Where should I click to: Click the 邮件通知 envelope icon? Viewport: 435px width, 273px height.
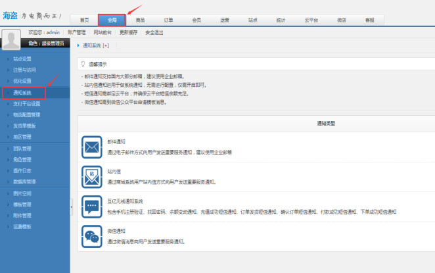coord(91,145)
